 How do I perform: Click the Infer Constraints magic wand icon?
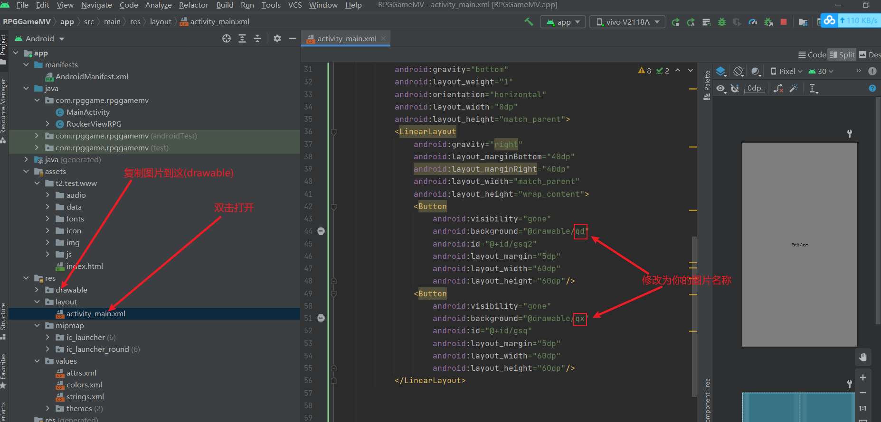click(794, 88)
